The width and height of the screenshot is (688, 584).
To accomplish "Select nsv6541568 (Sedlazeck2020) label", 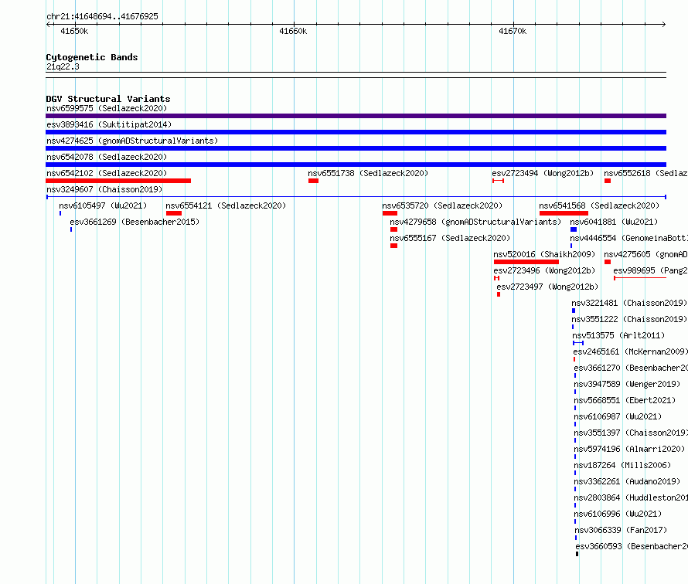I will [599, 205].
